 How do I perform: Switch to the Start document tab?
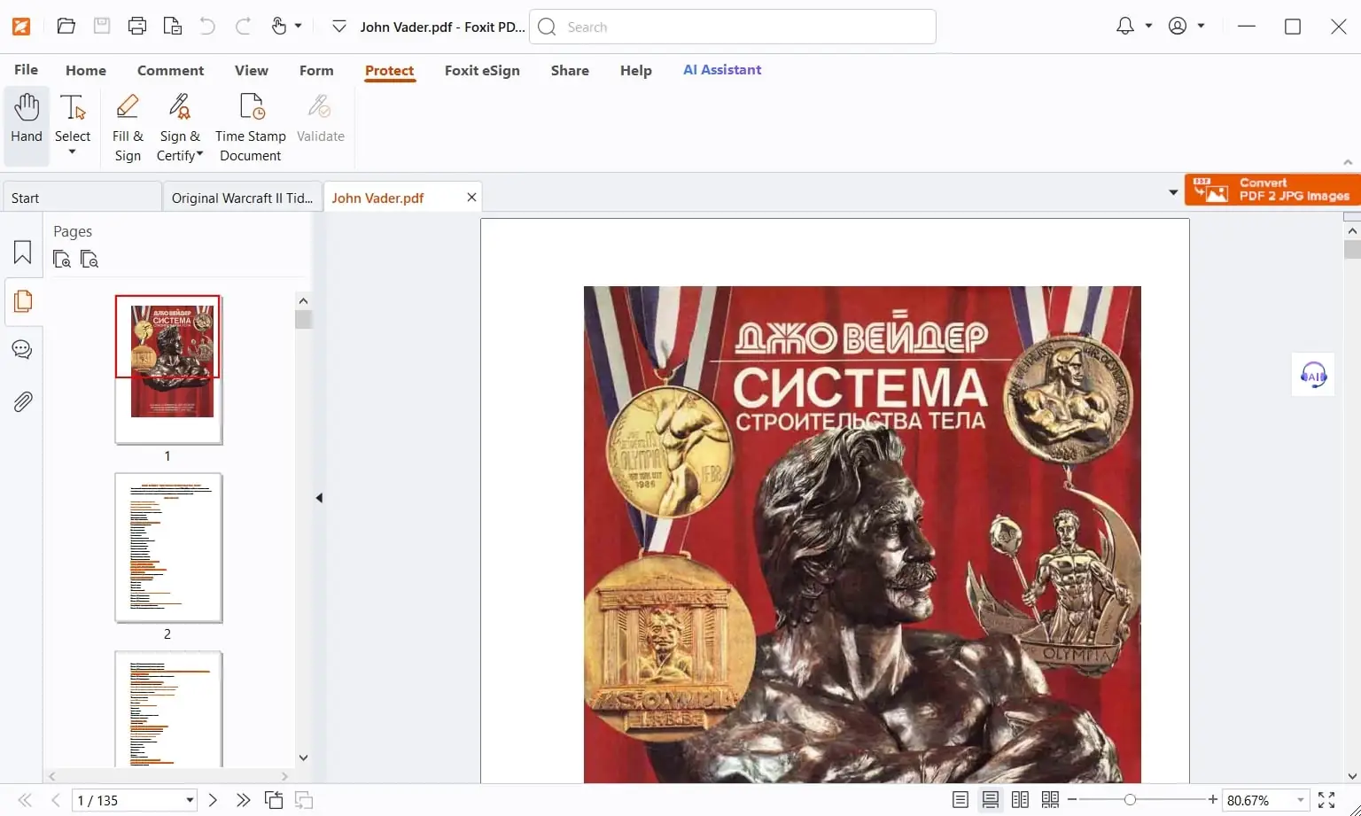coord(82,197)
